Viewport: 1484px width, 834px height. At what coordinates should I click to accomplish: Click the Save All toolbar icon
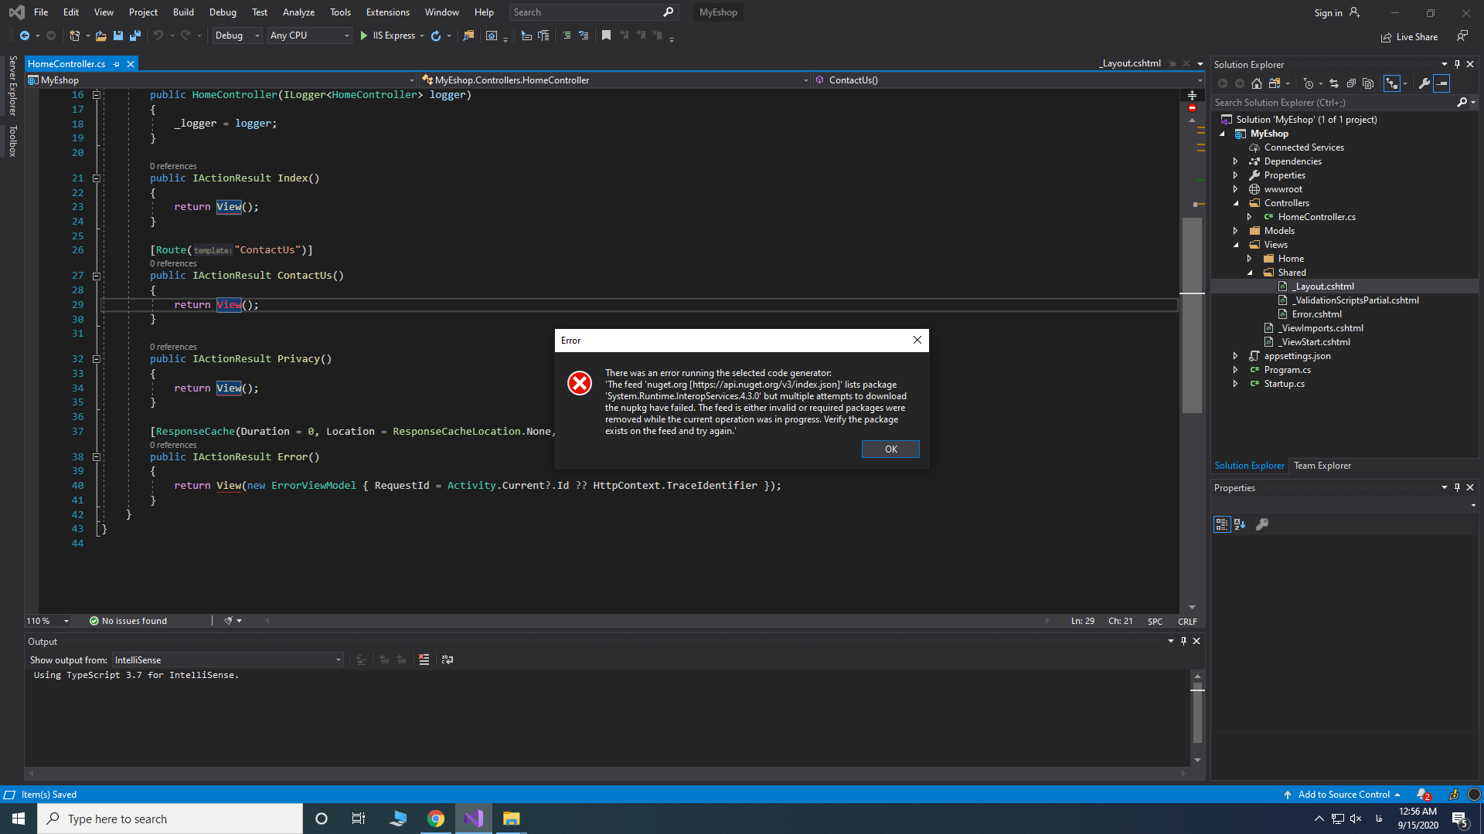point(135,36)
